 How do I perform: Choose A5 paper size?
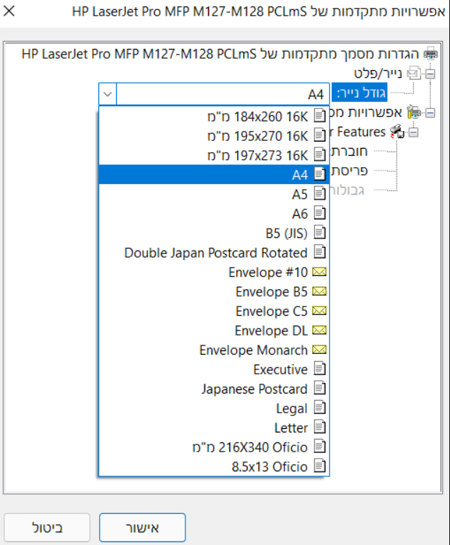pyautogui.click(x=214, y=194)
